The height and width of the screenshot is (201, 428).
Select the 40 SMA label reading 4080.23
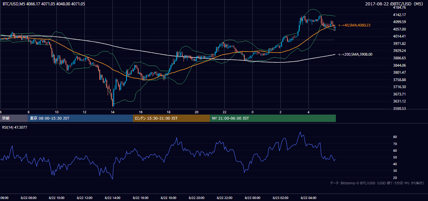pyautogui.click(x=354, y=25)
